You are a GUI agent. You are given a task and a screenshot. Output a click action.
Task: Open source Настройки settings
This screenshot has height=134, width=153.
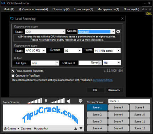41,129
